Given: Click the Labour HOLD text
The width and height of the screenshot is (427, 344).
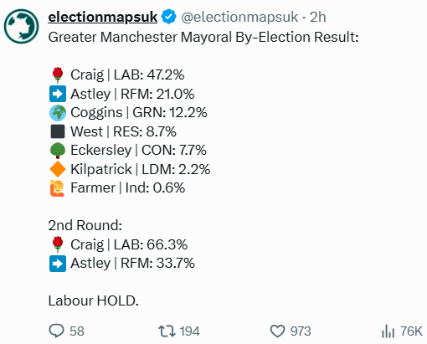Looking at the screenshot, I should [x=93, y=300].
